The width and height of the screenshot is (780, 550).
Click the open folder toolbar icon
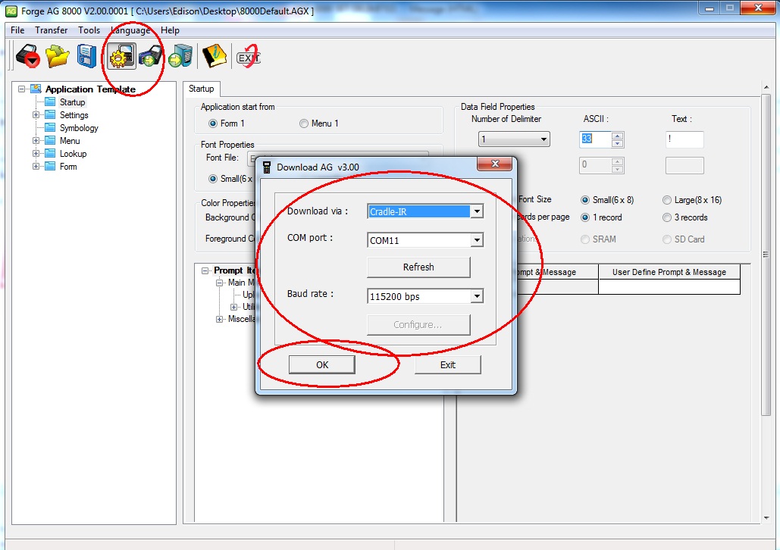pyautogui.click(x=58, y=57)
